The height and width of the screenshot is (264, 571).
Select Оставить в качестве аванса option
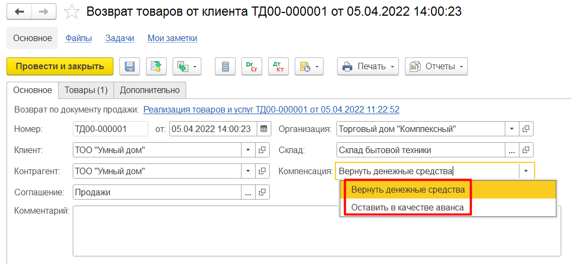tap(407, 207)
